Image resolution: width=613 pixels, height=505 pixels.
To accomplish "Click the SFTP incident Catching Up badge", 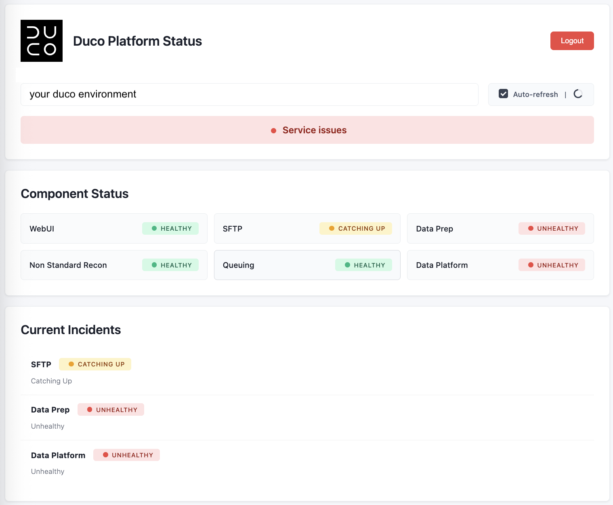I will pos(95,364).
